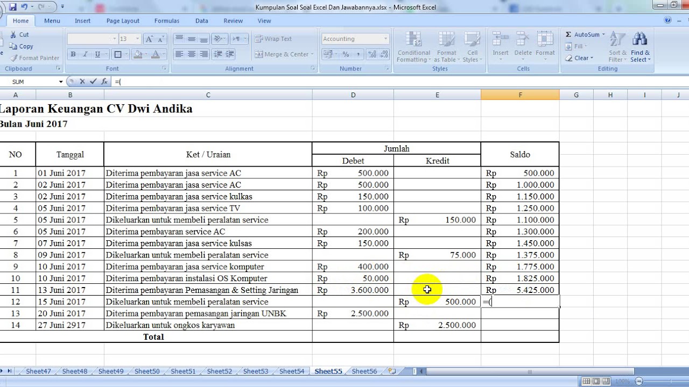
Task: Open the Fill Color paint bucket swatch
Action: [138, 54]
